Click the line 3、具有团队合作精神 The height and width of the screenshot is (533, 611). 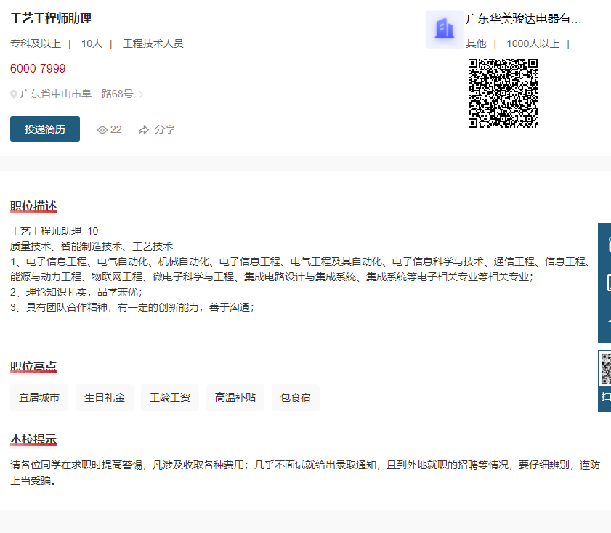coord(132,308)
